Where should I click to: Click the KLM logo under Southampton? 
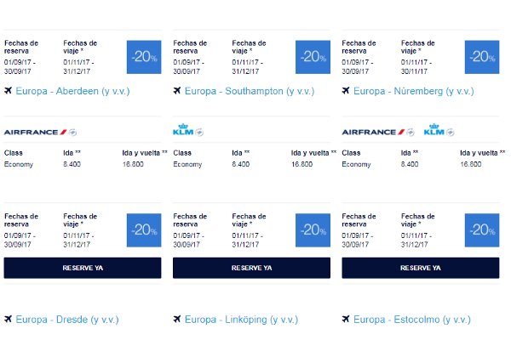[x=188, y=130]
